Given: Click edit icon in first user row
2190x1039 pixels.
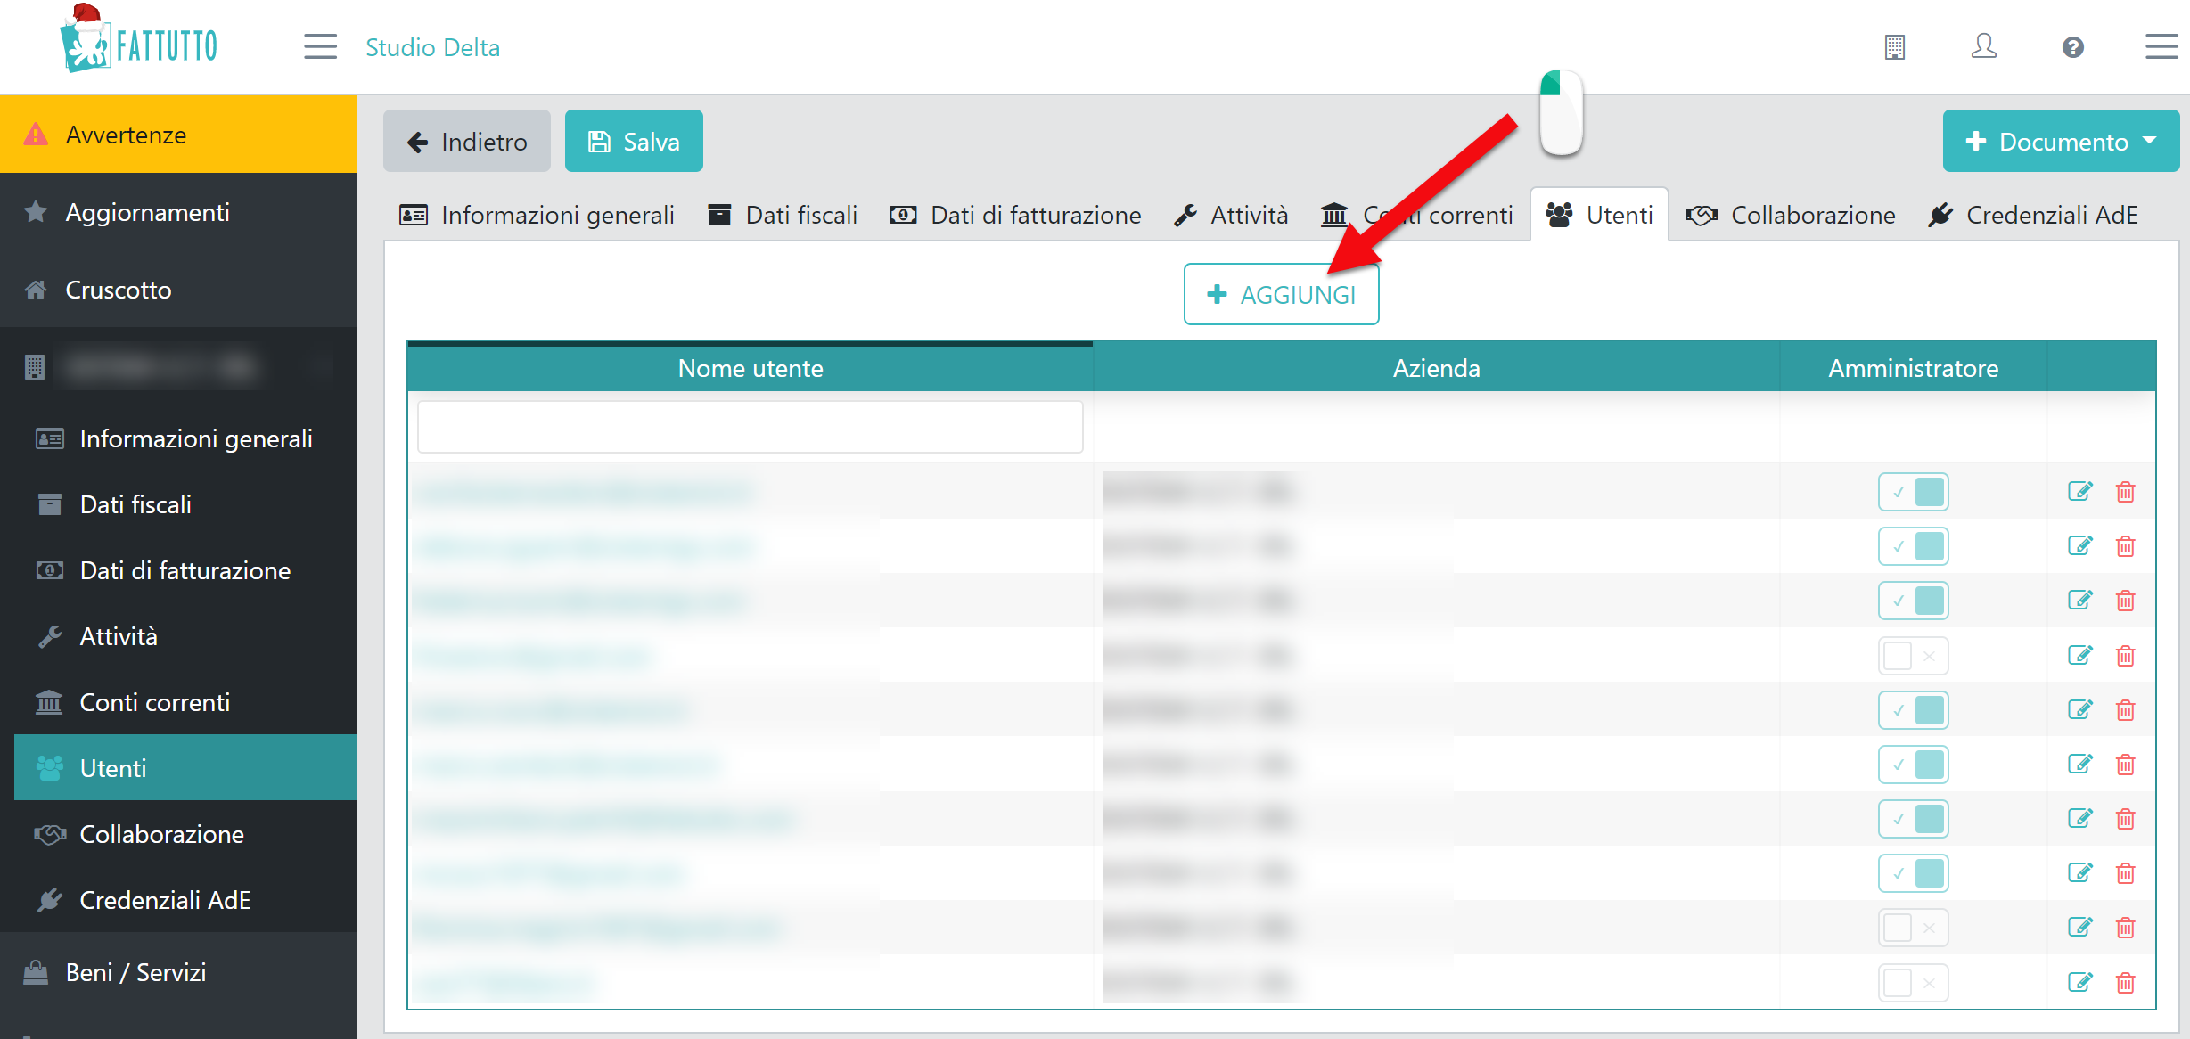Looking at the screenshot, I should click(x=2079, y=492).
